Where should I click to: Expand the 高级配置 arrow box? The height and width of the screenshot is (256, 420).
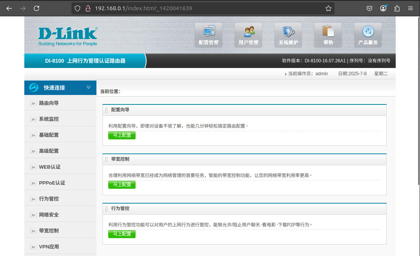33,151
